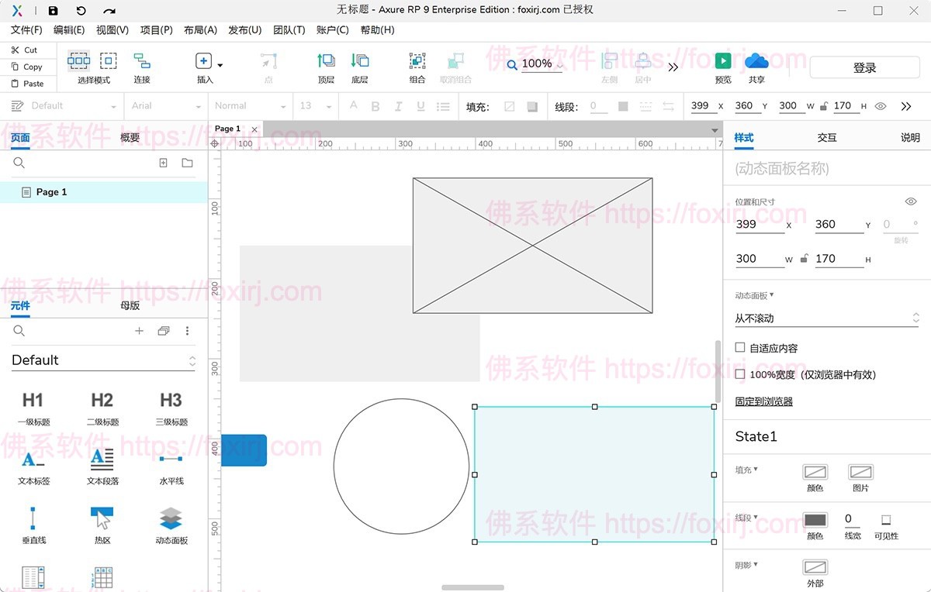Open the 项目(P) menu
Viewport: 931px width, 592px height.
point(156,29)
